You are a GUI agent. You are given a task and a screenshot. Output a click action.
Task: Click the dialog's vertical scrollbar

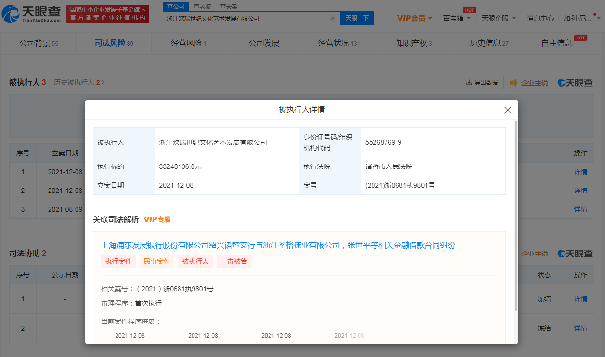tap(516, 215)
